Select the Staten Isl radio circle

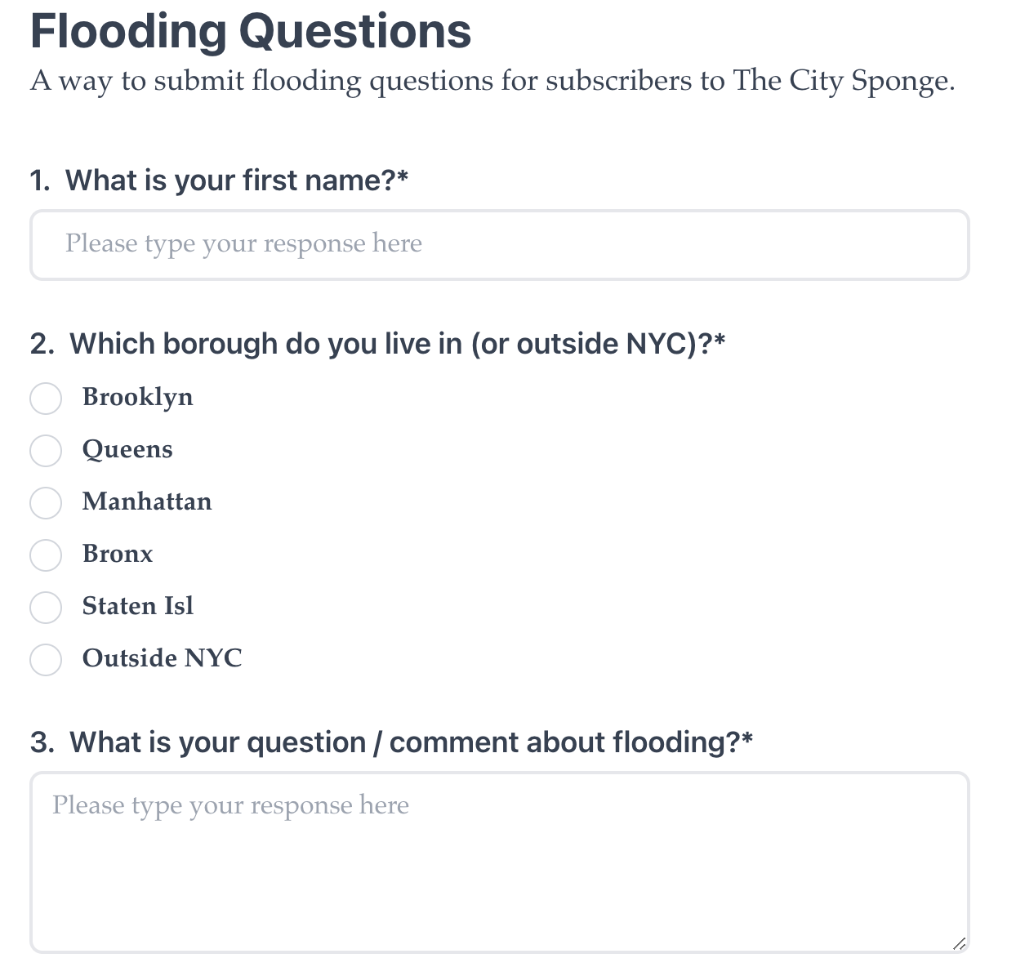tap(46, 608)
